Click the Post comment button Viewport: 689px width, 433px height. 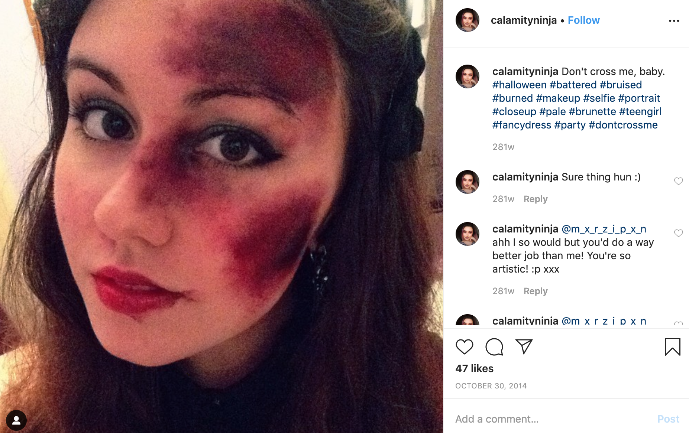[x=668, y=419]
